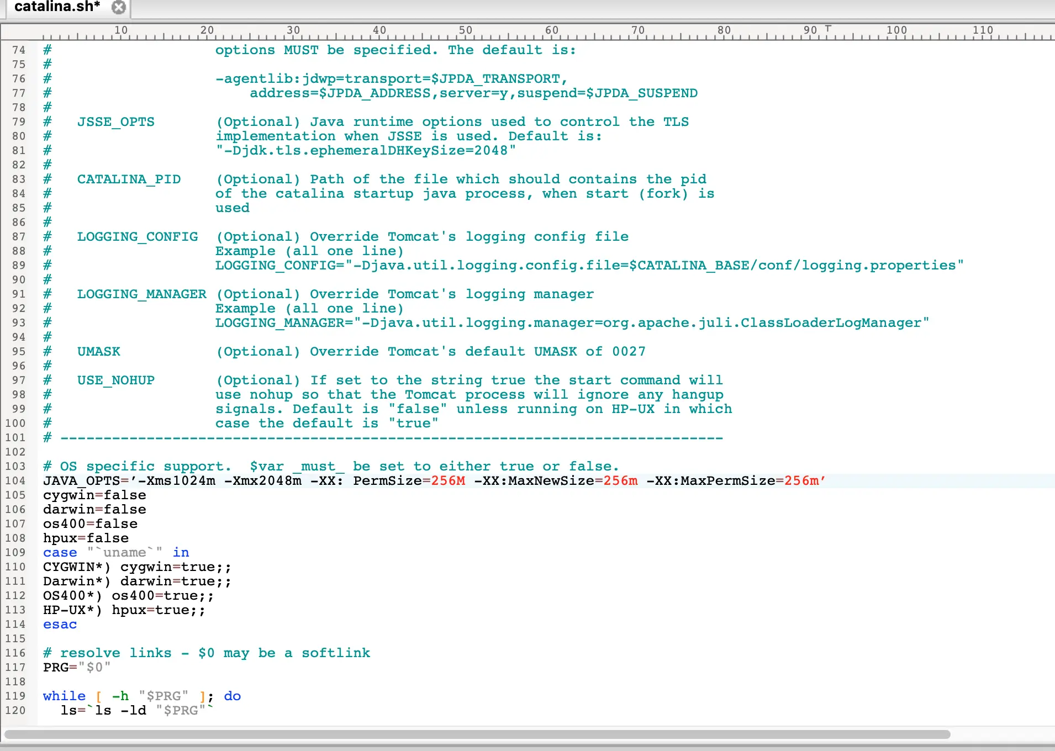The width and height of the screenshot is (1055, 751).
Task: Place cursor in the JAVA_OPTS line
Action: (x=434, y=481)
